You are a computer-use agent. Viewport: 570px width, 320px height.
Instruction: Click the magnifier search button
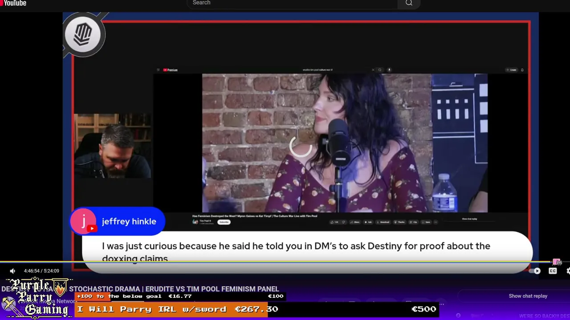click(x=409, y=4)
